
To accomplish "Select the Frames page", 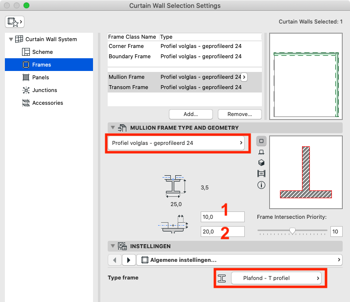I will click(x=49, y=65).
